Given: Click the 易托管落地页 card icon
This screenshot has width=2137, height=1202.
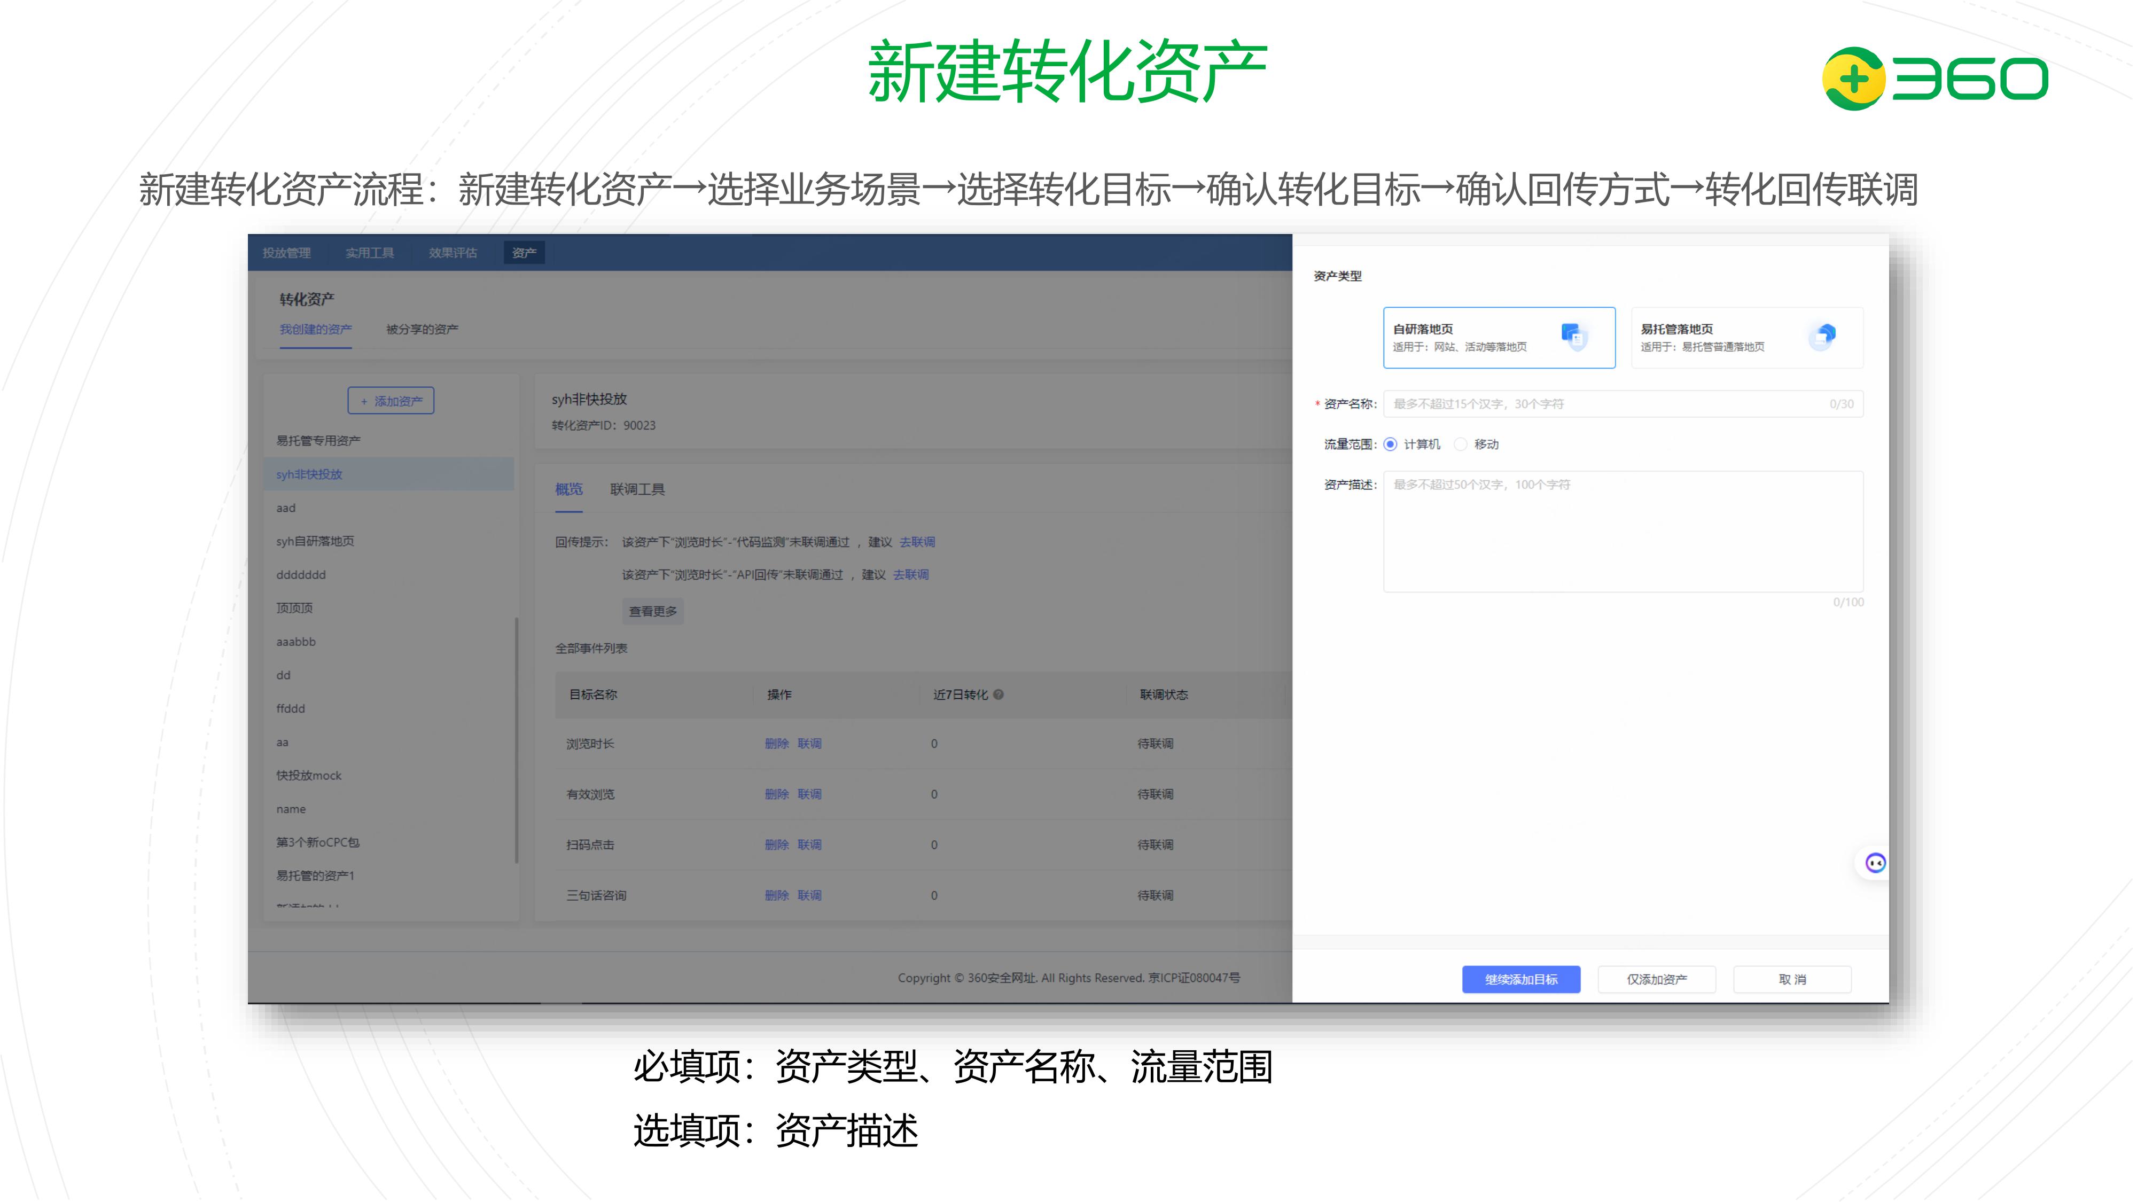Looking at the screenshot, I should [x=1822, y=336].
